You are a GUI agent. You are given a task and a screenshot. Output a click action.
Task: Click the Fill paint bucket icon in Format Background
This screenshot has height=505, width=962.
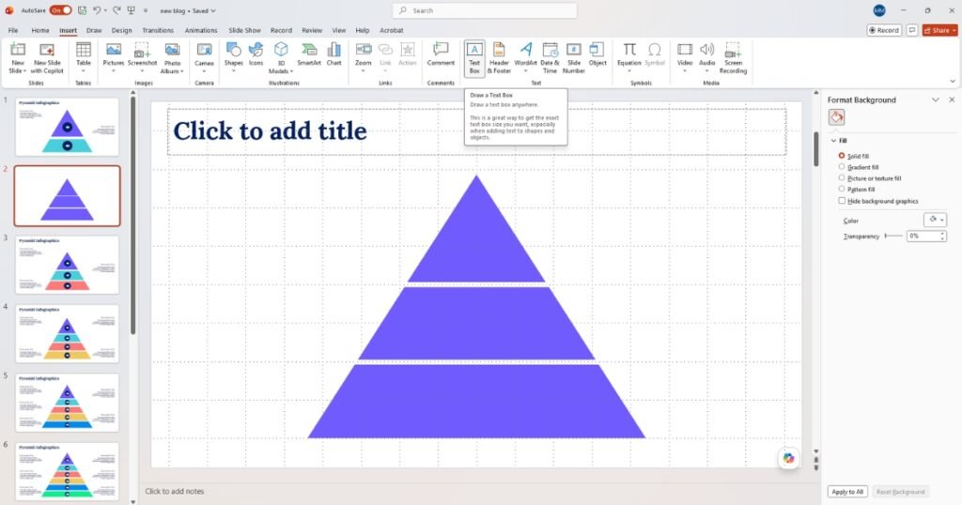836,117
